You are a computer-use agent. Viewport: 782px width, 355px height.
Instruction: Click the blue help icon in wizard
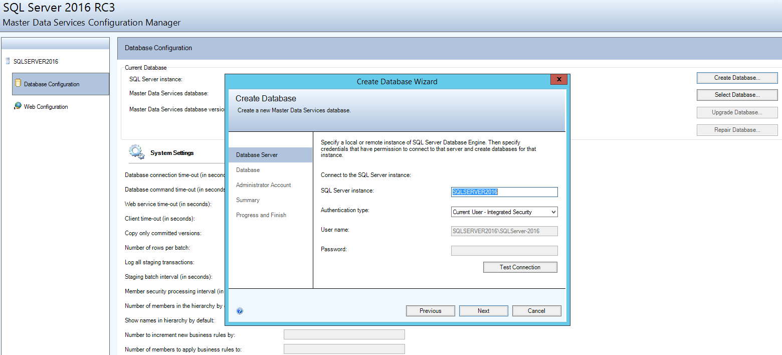tap(240, 311)
